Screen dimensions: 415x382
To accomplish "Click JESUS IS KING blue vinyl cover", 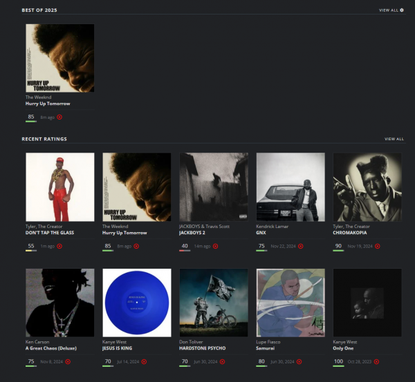I will coord(137,303).
